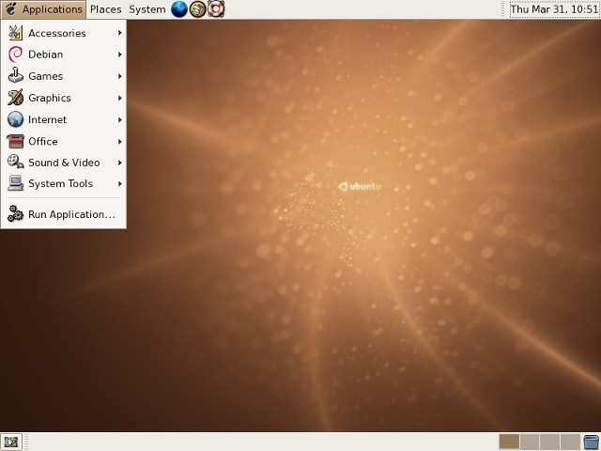
Task: Expand the System Tools submenu arrow
Action: click(x=120, y=184)
